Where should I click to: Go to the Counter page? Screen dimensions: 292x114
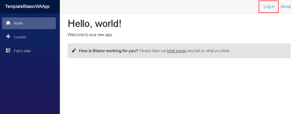[29, 37]
